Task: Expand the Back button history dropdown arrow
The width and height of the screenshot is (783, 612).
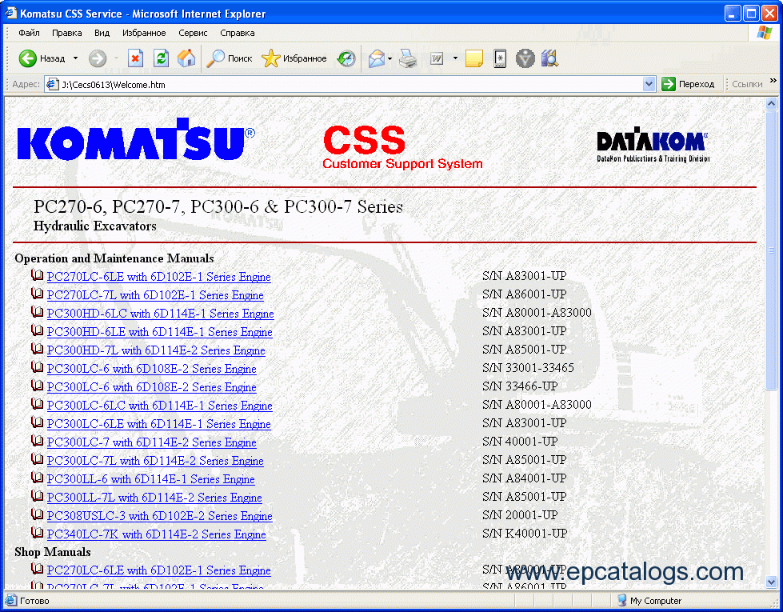Action: [75, 58]
